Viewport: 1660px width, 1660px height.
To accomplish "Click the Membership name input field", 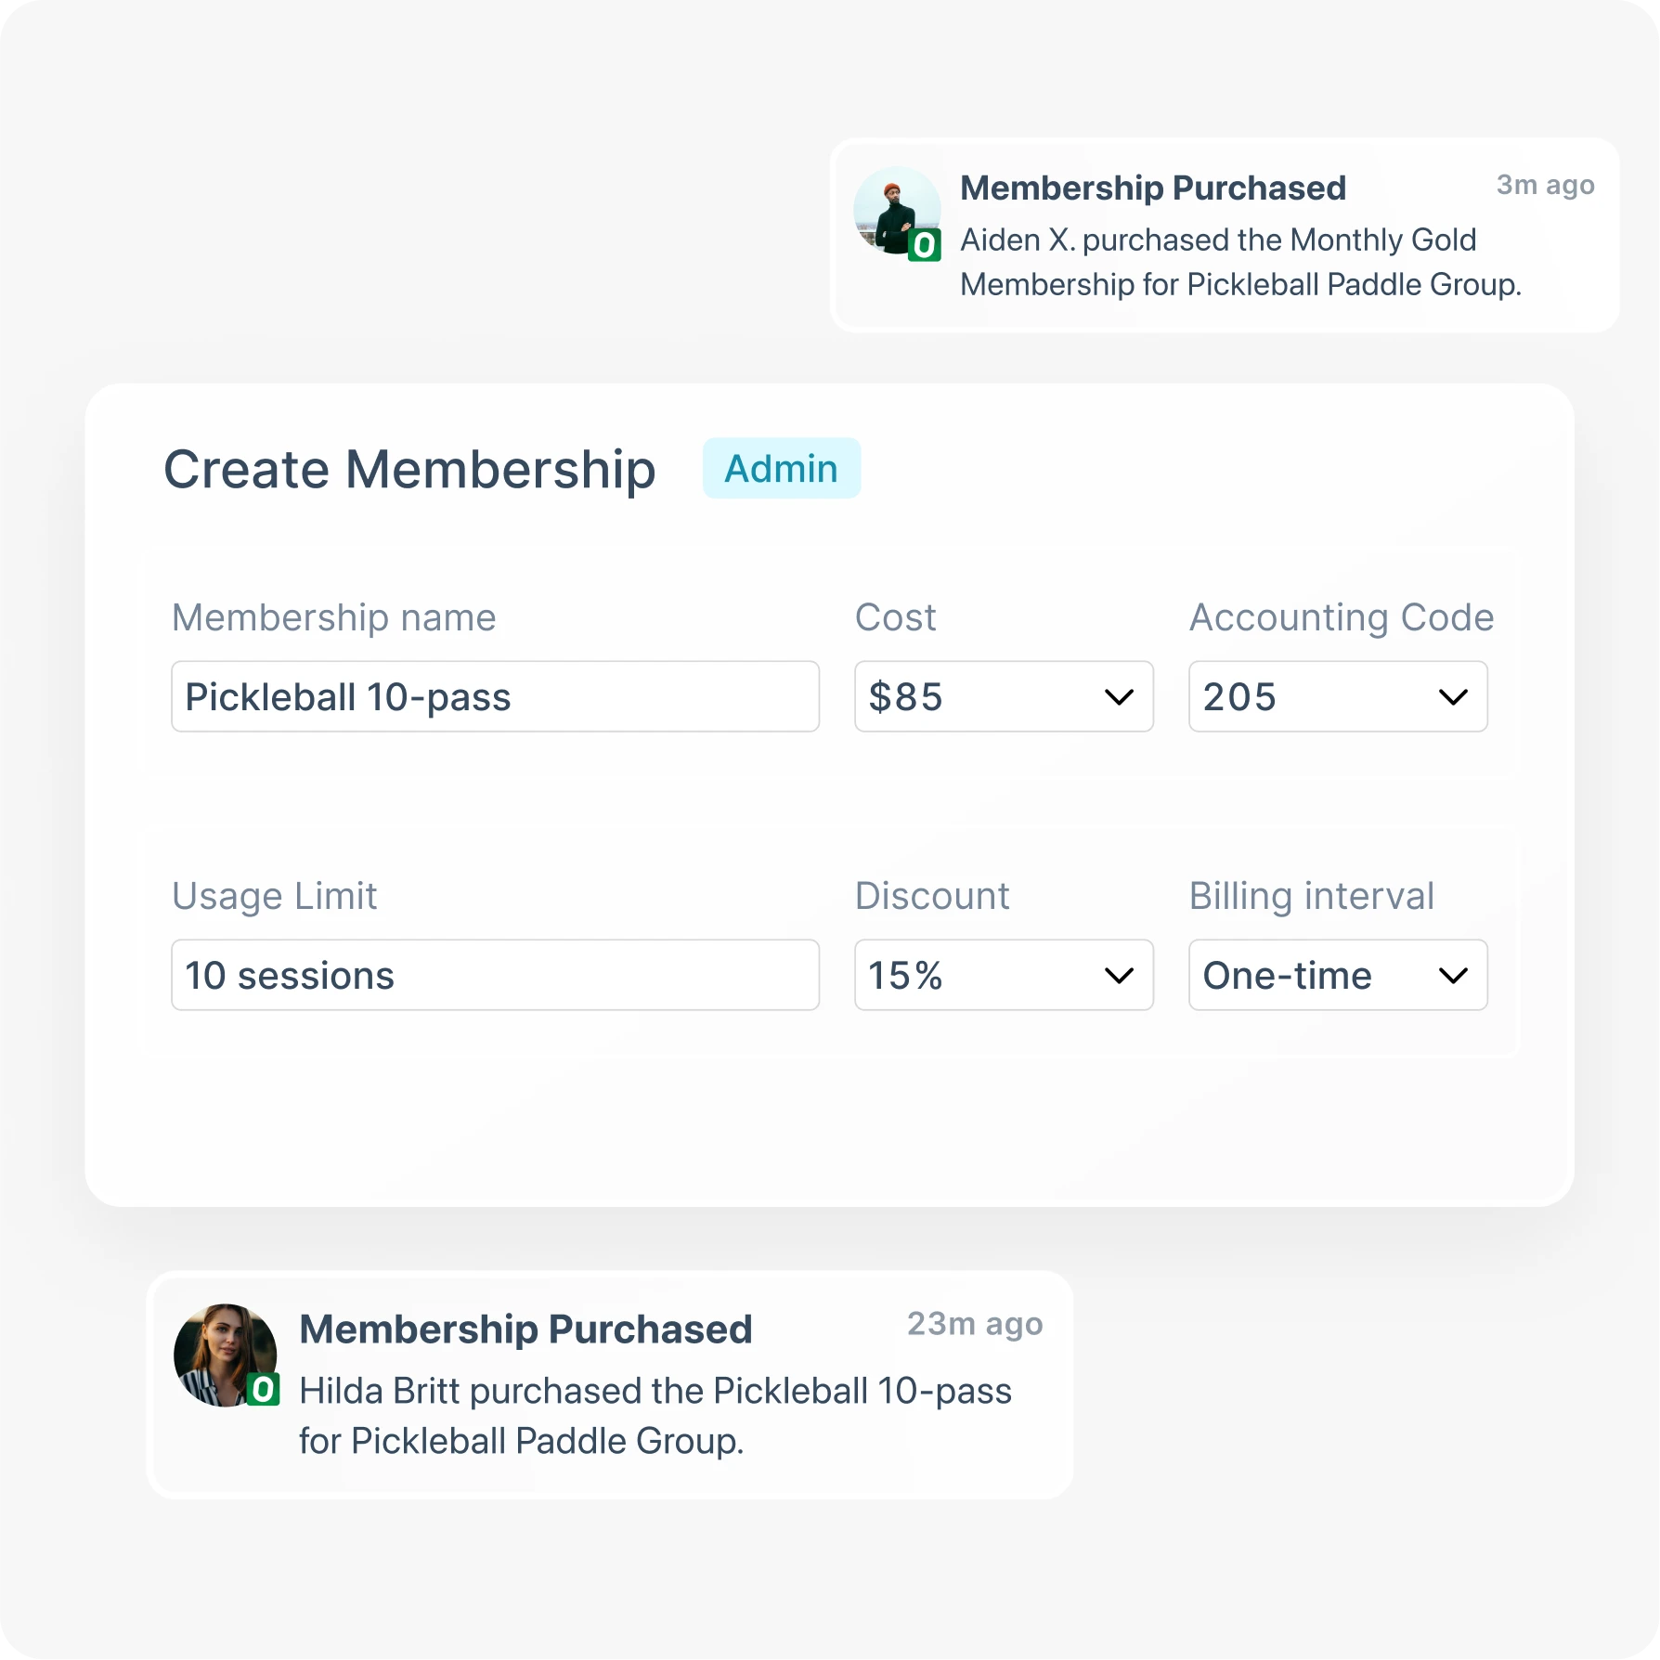I will (495, 697).
